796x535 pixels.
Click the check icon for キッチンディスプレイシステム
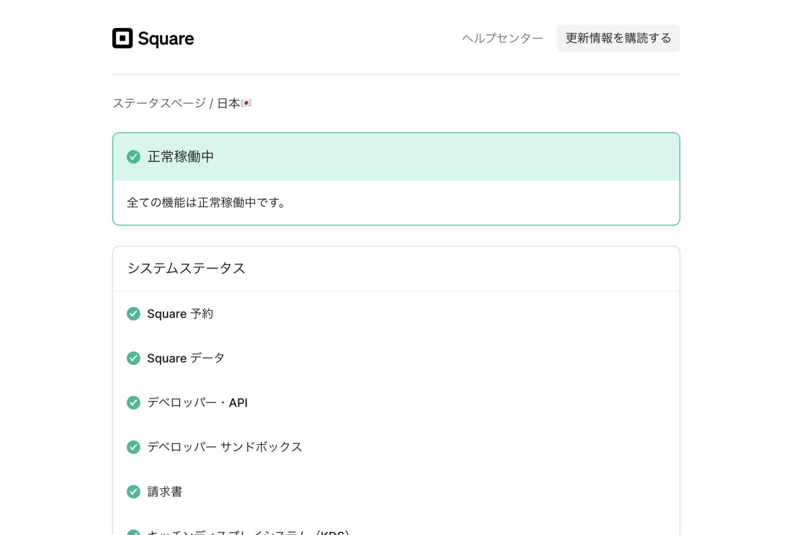133,532
